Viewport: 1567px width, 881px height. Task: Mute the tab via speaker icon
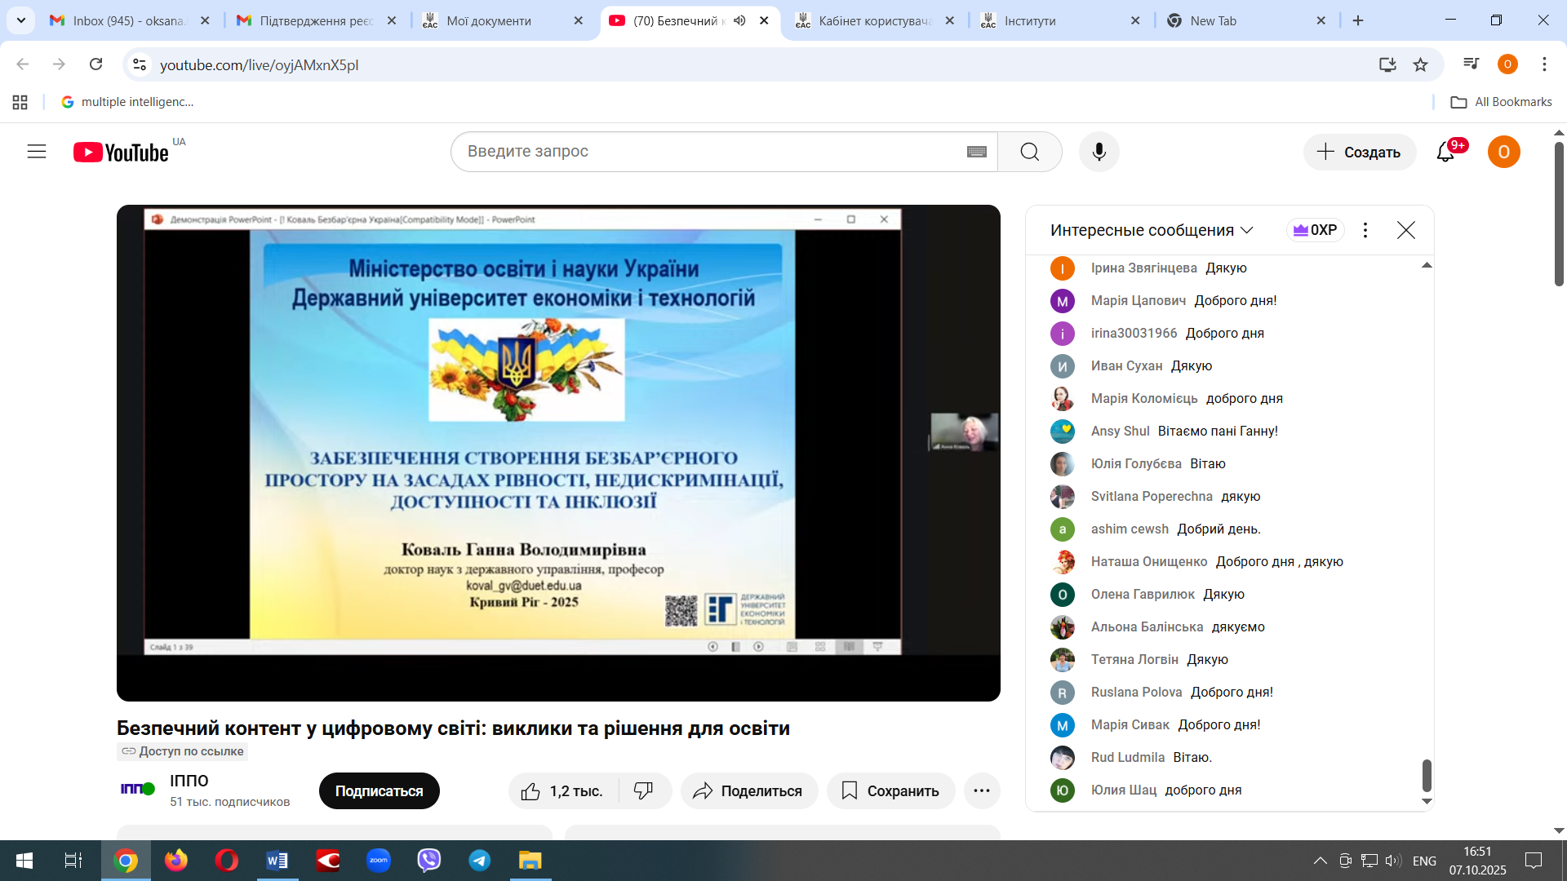pyautogui.click(x=739, y=21)
